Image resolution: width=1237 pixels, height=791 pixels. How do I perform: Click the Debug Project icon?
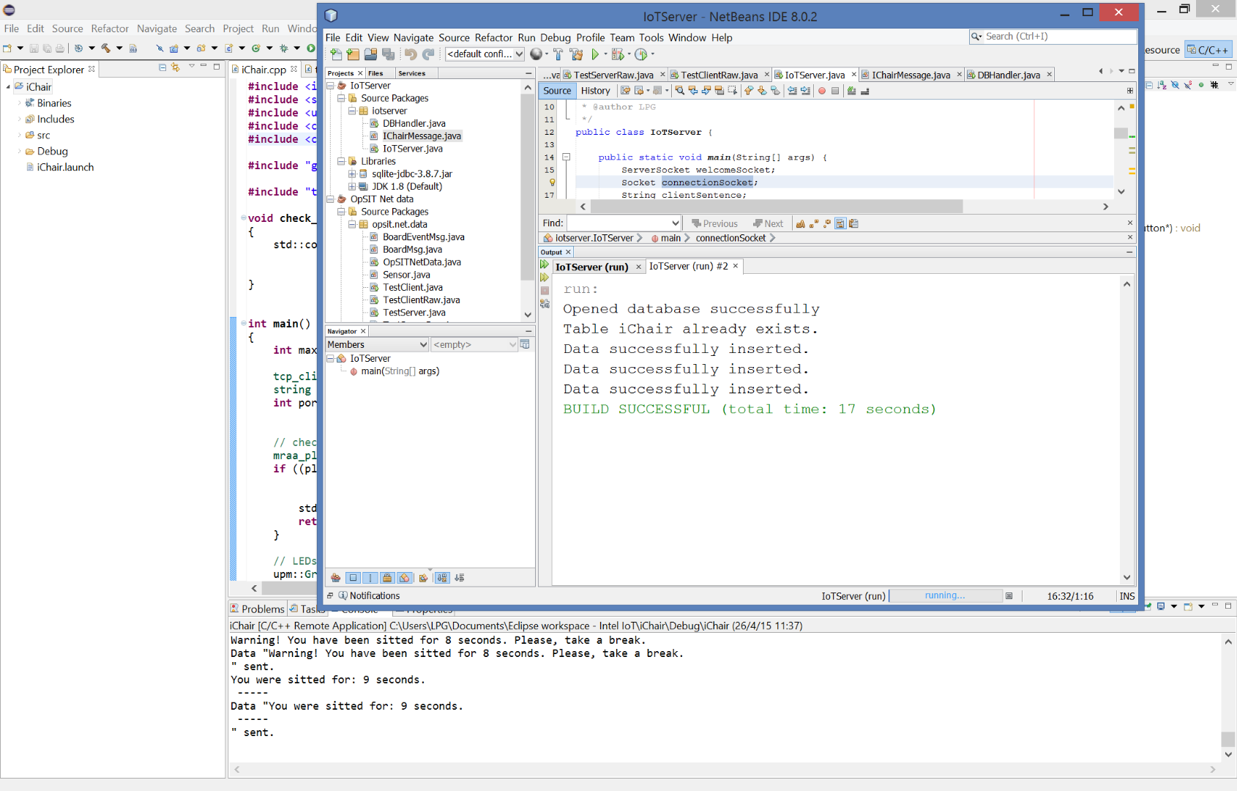coord(618,54)
